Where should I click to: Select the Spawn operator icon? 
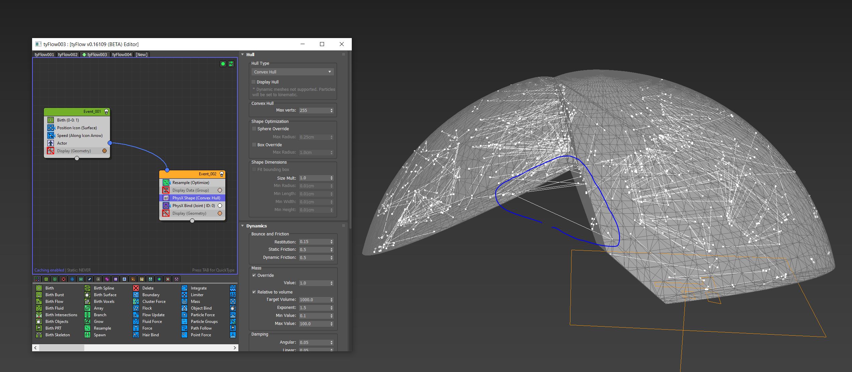coord(88,335)
